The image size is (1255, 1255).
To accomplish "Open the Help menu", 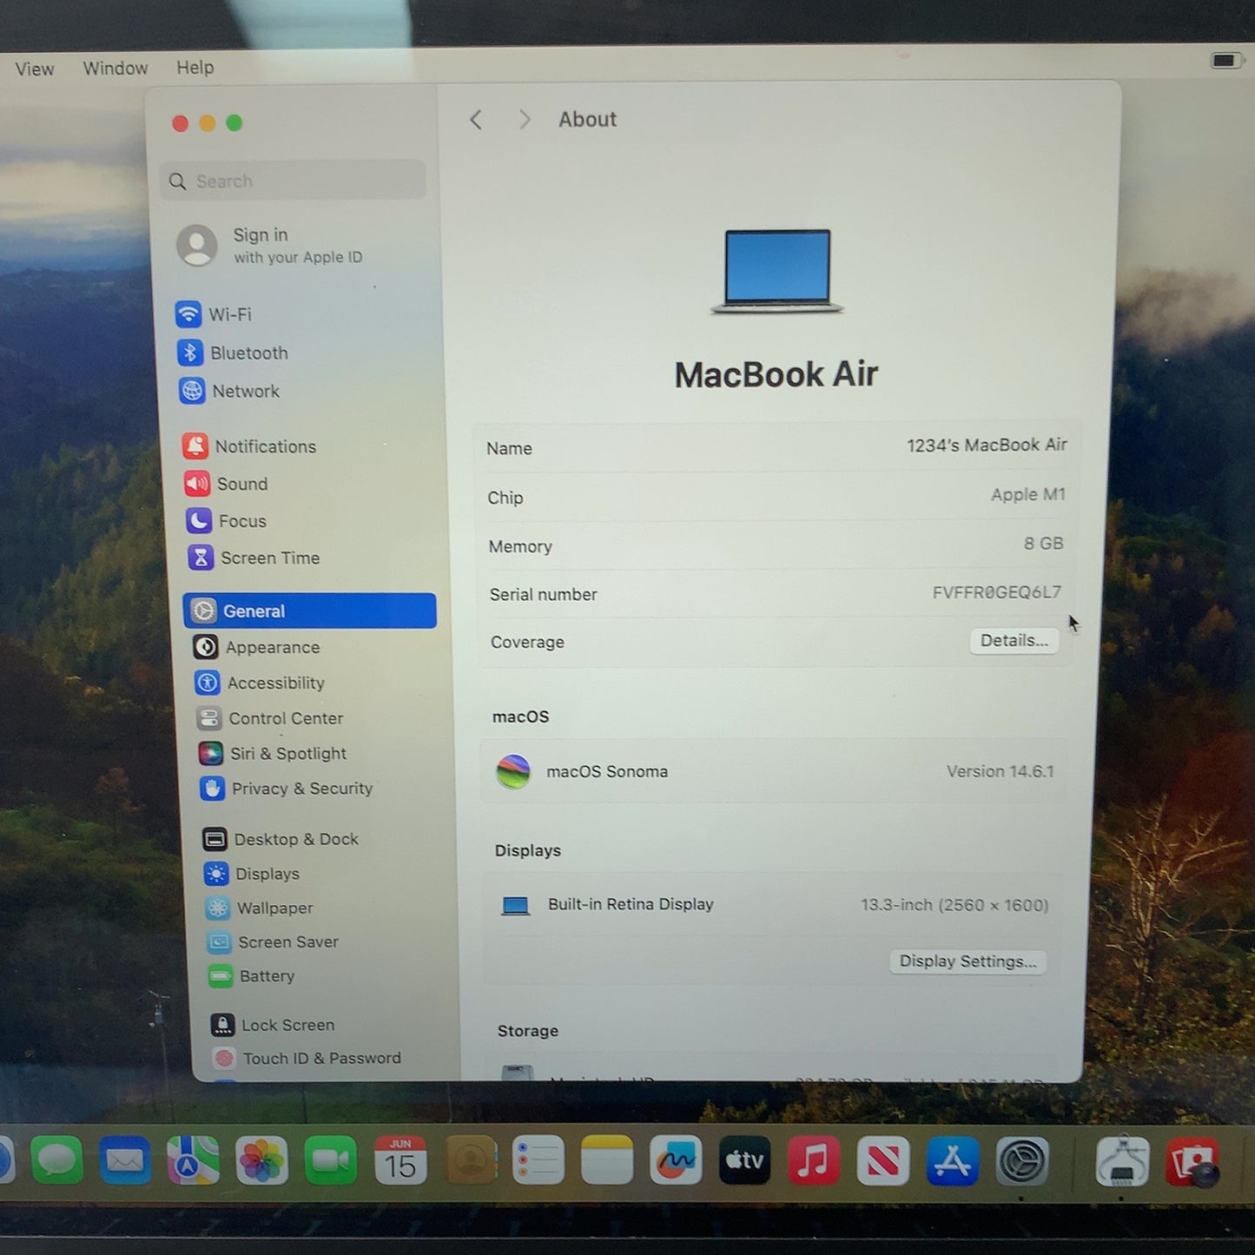I will 195,67.
